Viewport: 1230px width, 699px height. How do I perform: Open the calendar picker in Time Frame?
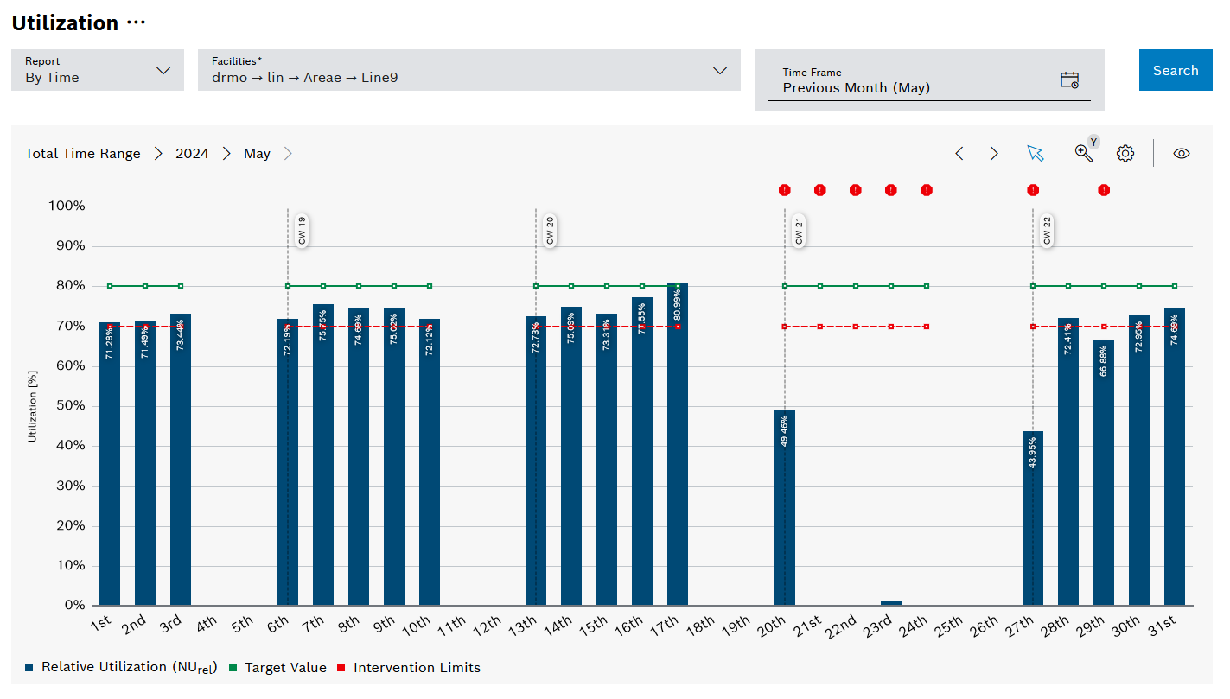click(x=1071, y=79)
